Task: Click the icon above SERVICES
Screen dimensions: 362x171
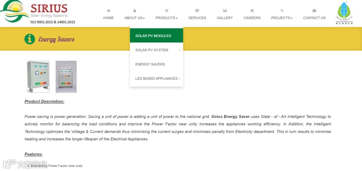Action: pos(197,11)
